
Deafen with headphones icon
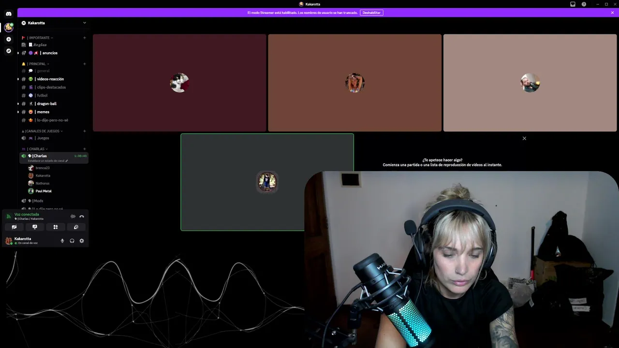coord(72,241)
